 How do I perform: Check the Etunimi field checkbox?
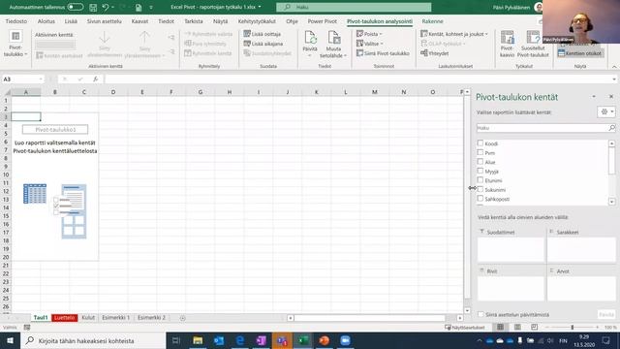pos(480,180)
